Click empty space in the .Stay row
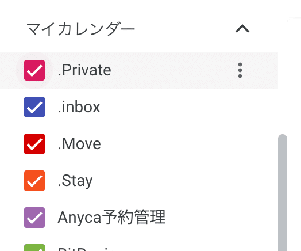This screenshot has height=251, width=301. click(x=173, y=181)
